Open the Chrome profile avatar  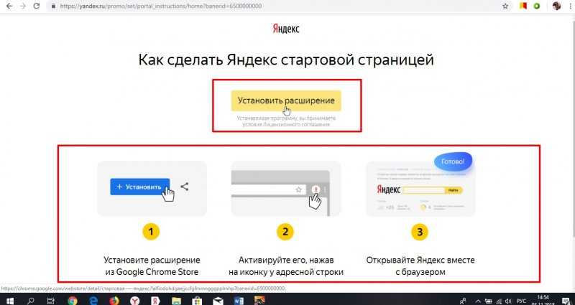coord(556,6)
